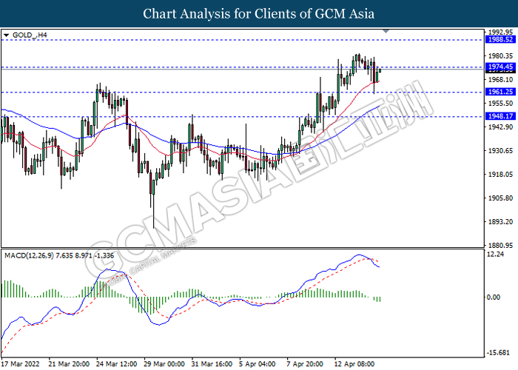Click the 1955.50 price axis value
The height and width of the screenshot is (370, 518).
pyautogui.click(x=500, y=104)
